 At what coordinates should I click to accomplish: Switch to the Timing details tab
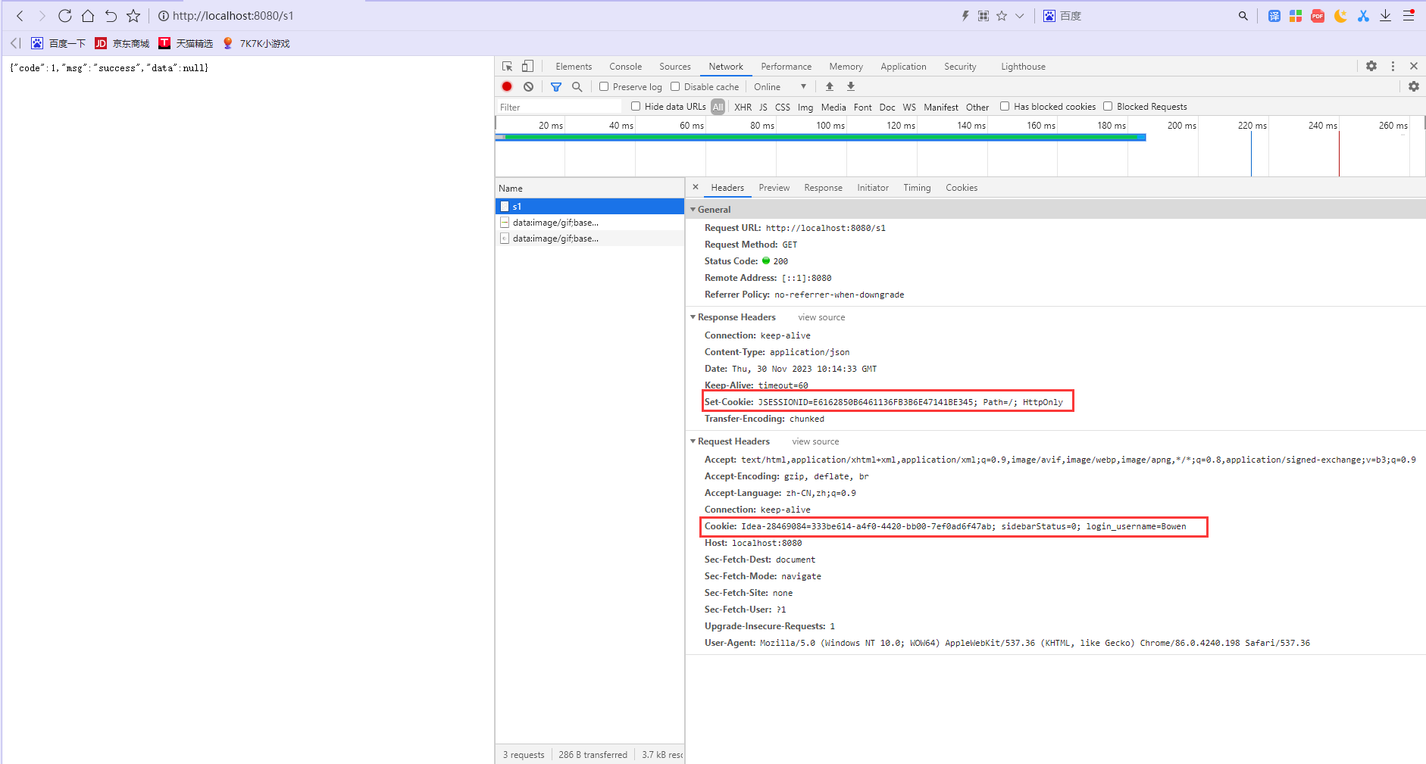[x=917, y=188]
